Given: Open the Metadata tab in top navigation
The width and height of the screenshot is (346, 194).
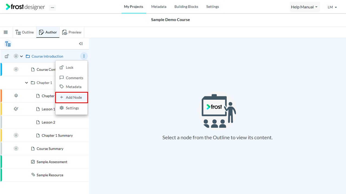Looking at the screenshot, I should (159, 7).
